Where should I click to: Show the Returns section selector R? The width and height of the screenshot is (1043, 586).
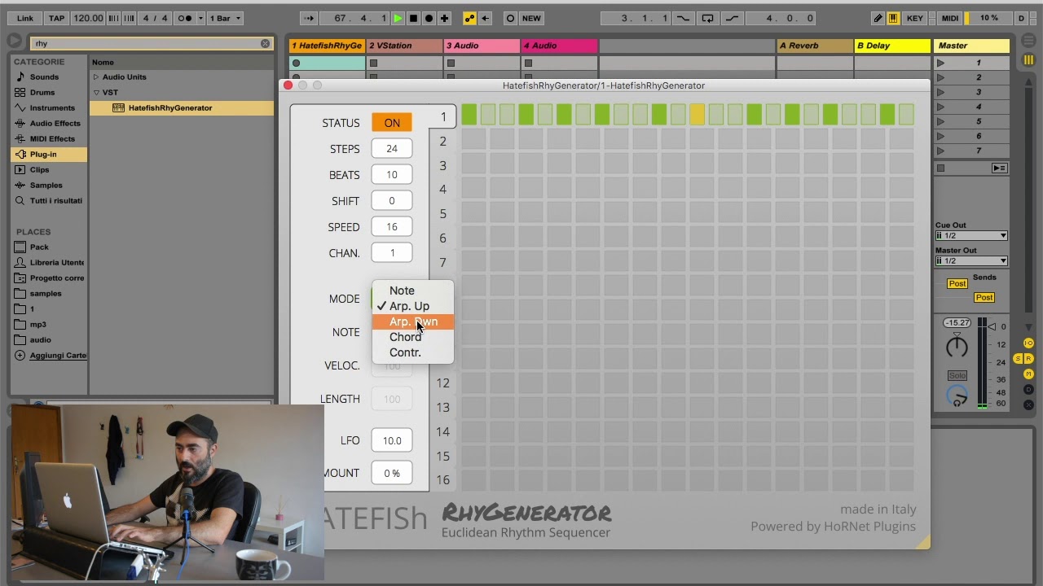point(1028,359)
